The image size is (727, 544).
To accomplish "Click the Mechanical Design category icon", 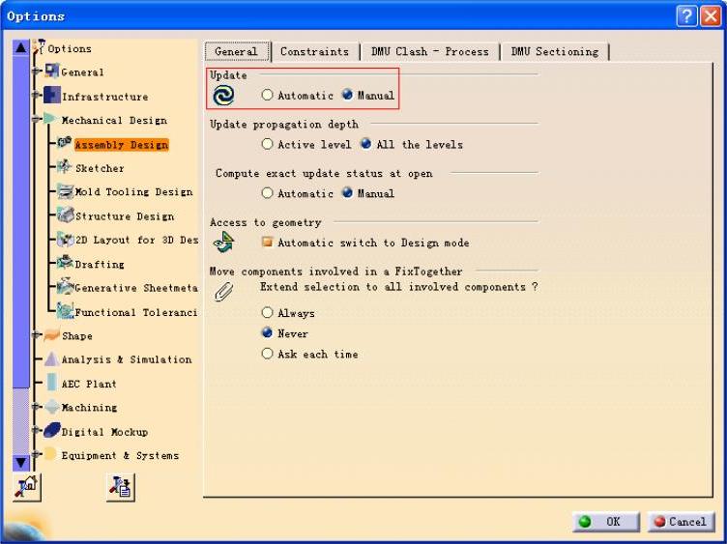I will click(x=50, y=119).
